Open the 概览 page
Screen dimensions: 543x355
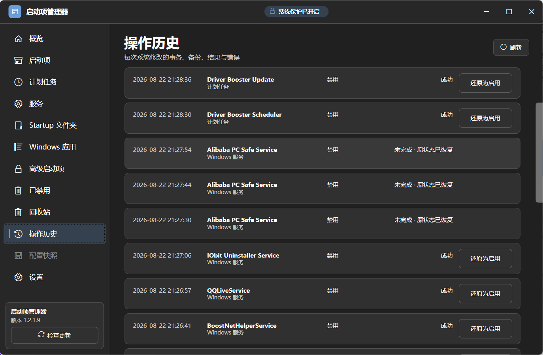[55, 39]
